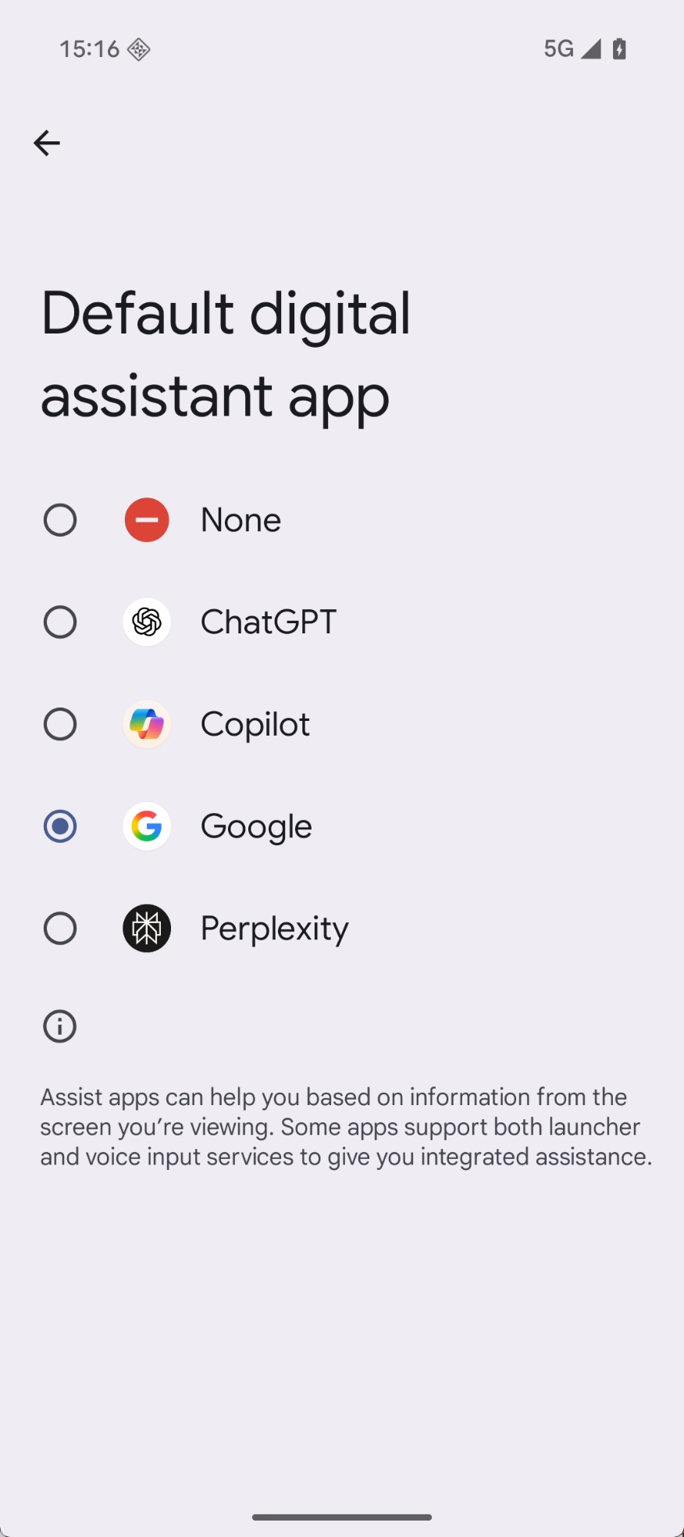
Task: Choose the ChatGPT text label
Action: pos(269,622)
